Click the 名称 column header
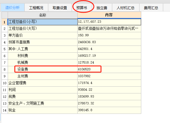 43,15
